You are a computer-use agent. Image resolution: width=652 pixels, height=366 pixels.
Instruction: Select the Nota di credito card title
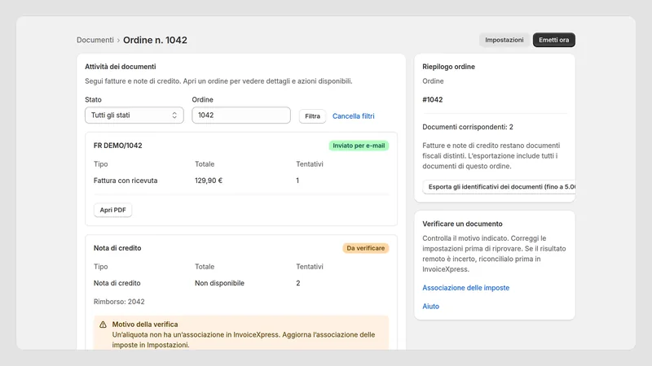[x=117, y=248]
